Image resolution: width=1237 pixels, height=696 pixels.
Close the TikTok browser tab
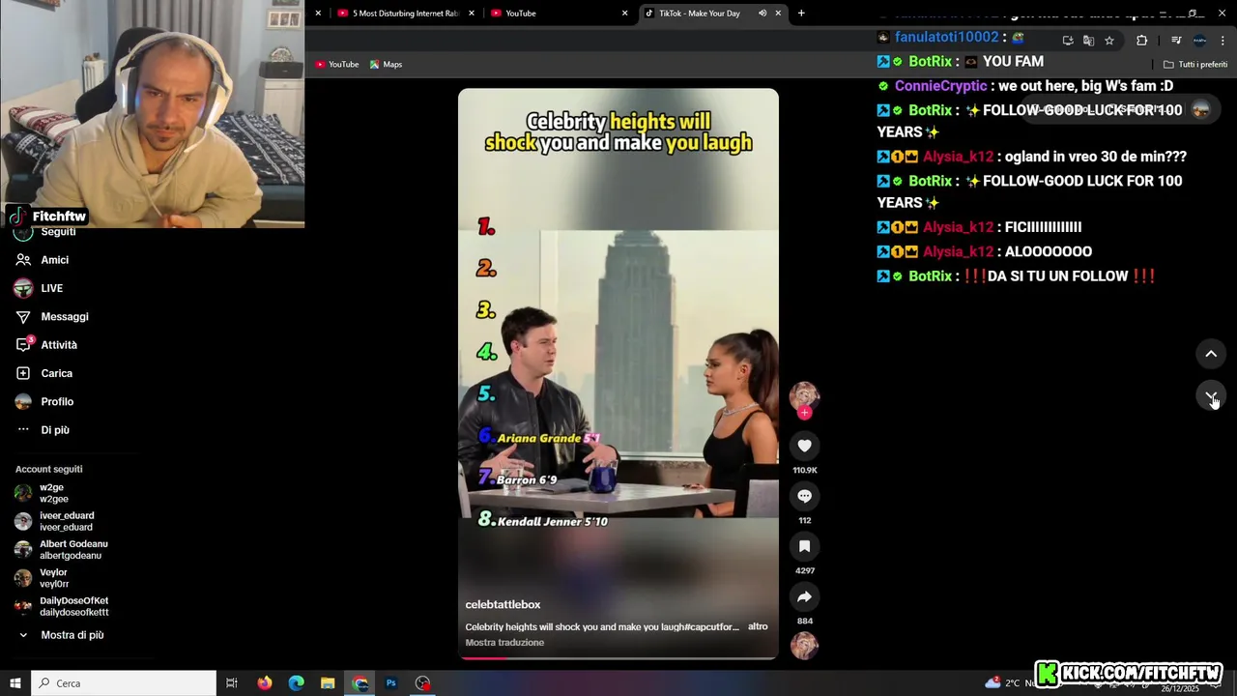[778, 14]
